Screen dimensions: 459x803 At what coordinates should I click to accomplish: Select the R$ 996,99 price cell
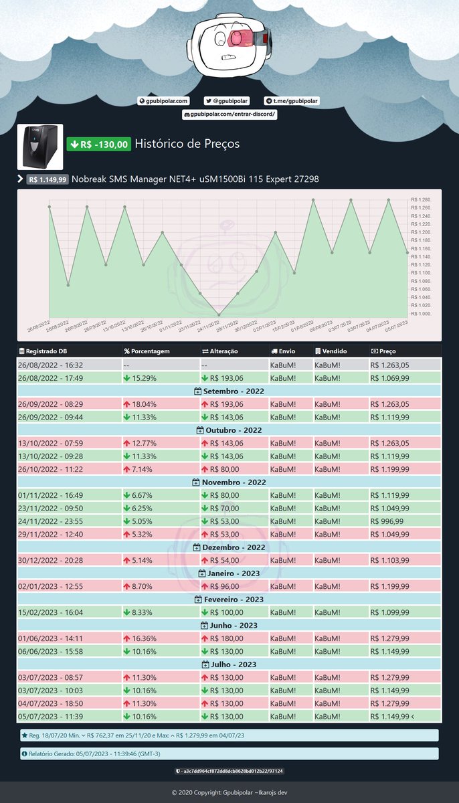[x=405, y=521]
